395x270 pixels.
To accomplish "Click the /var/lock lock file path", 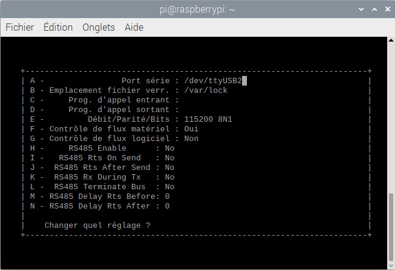I will click(x=206, y=90).
